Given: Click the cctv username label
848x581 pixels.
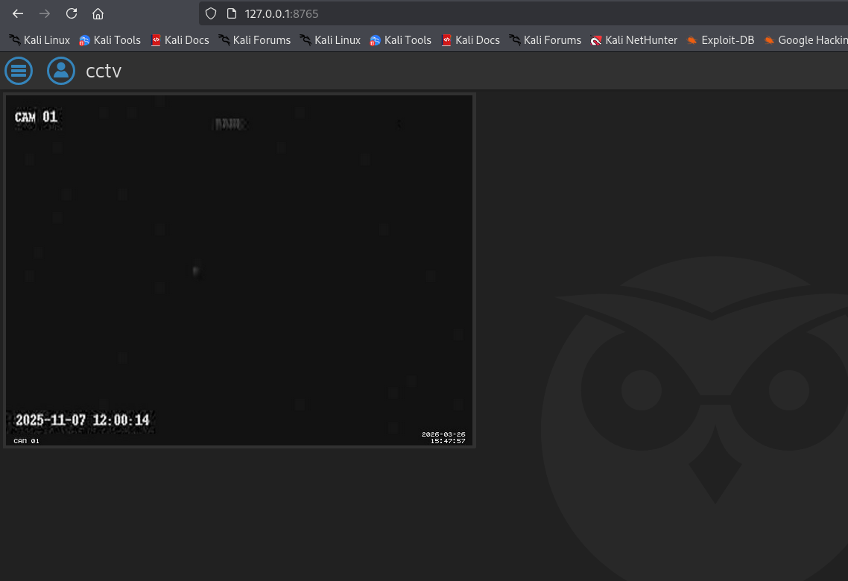Looking at the screenshot, I should pos(104,71).
